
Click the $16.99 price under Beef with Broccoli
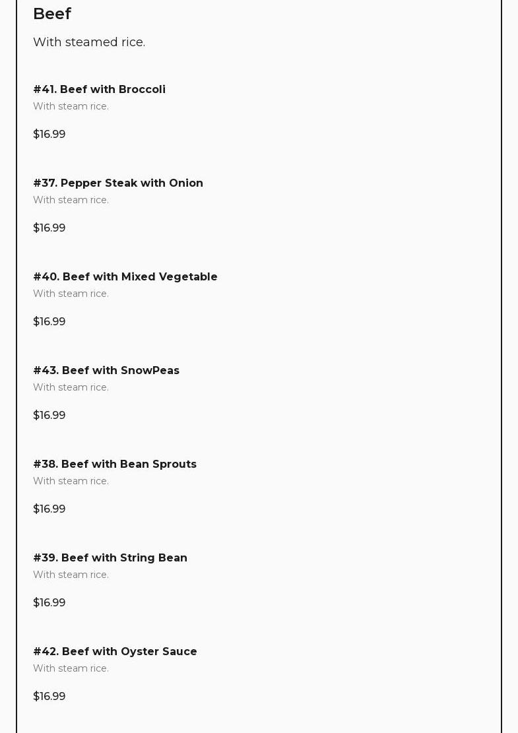(x=49, y=134)
